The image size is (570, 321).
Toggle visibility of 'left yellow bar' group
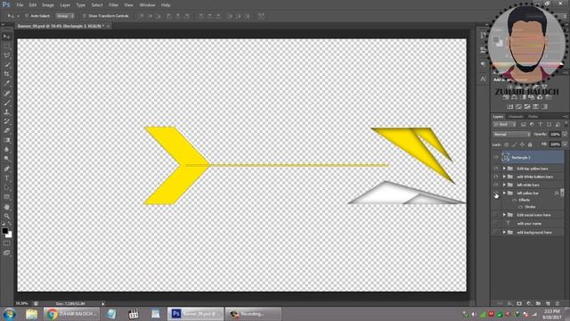point(496,193)
